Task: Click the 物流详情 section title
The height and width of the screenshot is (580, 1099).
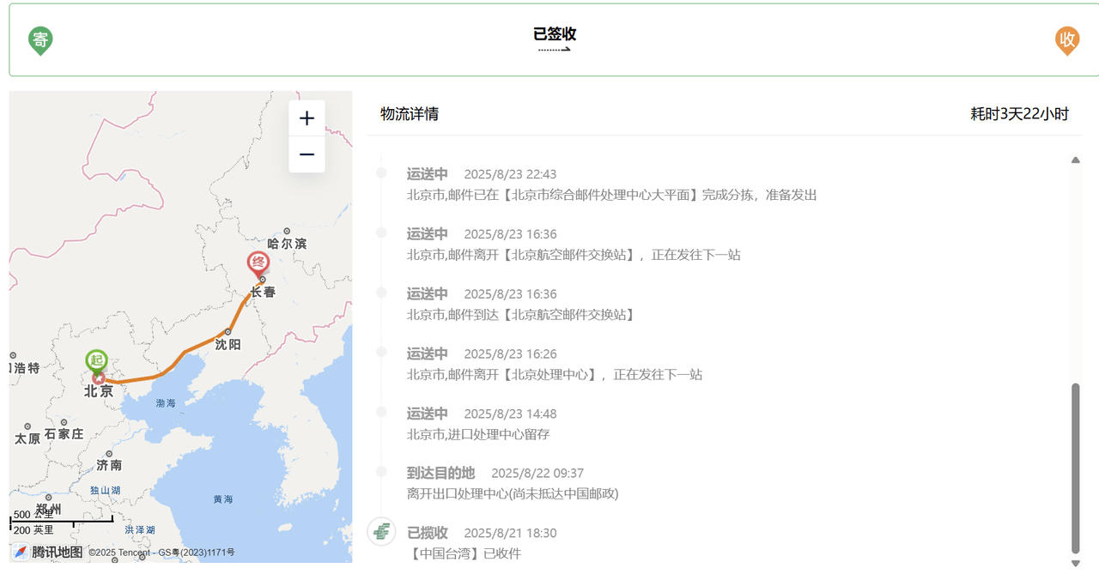Action: (x=410, y=114)
